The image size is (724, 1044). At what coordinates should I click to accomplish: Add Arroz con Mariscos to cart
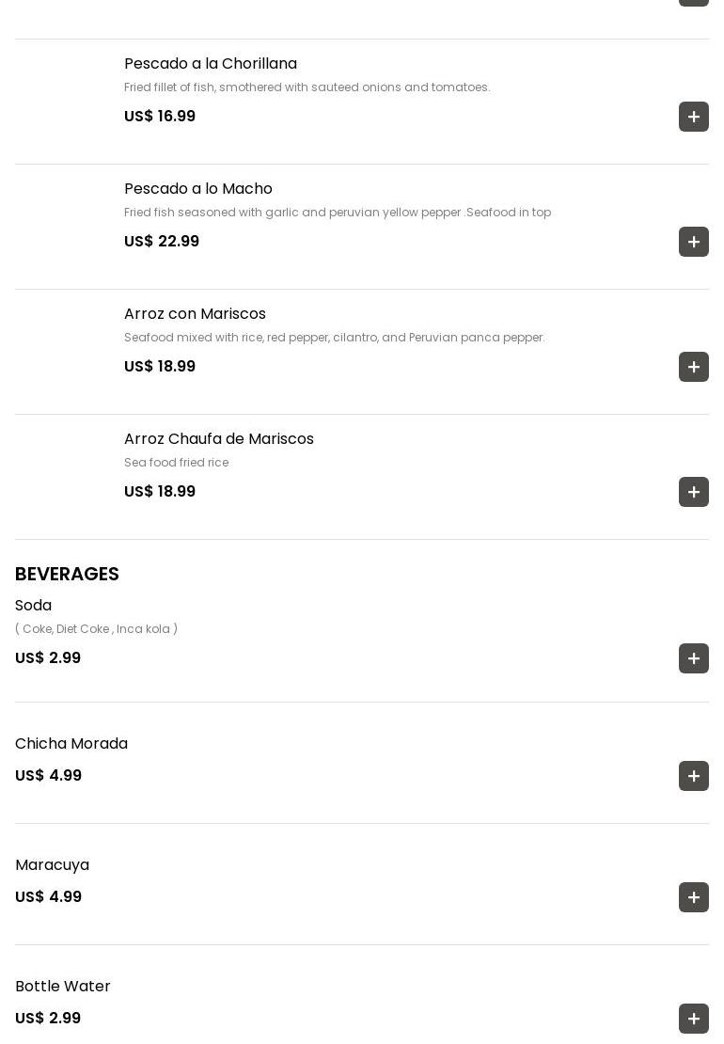[694, 367]
